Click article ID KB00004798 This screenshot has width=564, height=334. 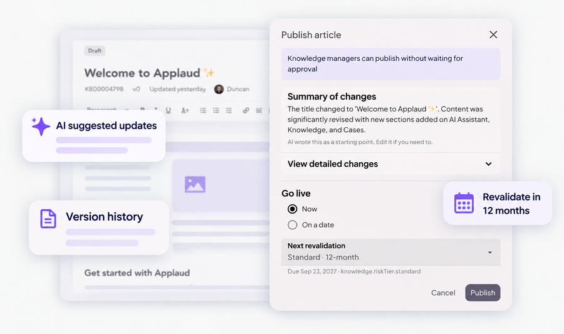(104, 89)
